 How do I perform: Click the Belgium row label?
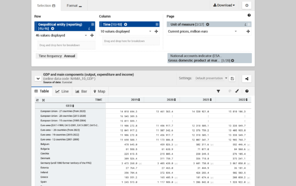click(x=45, y=144)
